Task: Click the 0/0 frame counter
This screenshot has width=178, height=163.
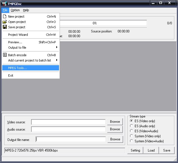Action: pyautogui.click(x=170, y=23)
